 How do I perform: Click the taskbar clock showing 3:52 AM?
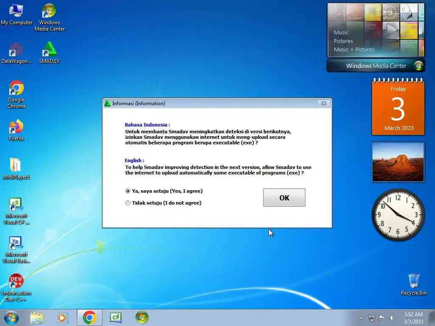click(413, 318)
